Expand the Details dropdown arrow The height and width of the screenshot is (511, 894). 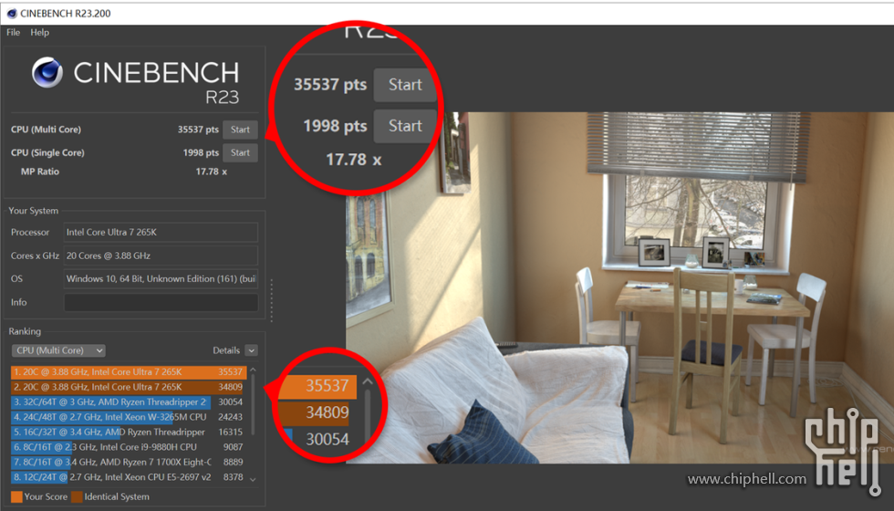(251, 350)
